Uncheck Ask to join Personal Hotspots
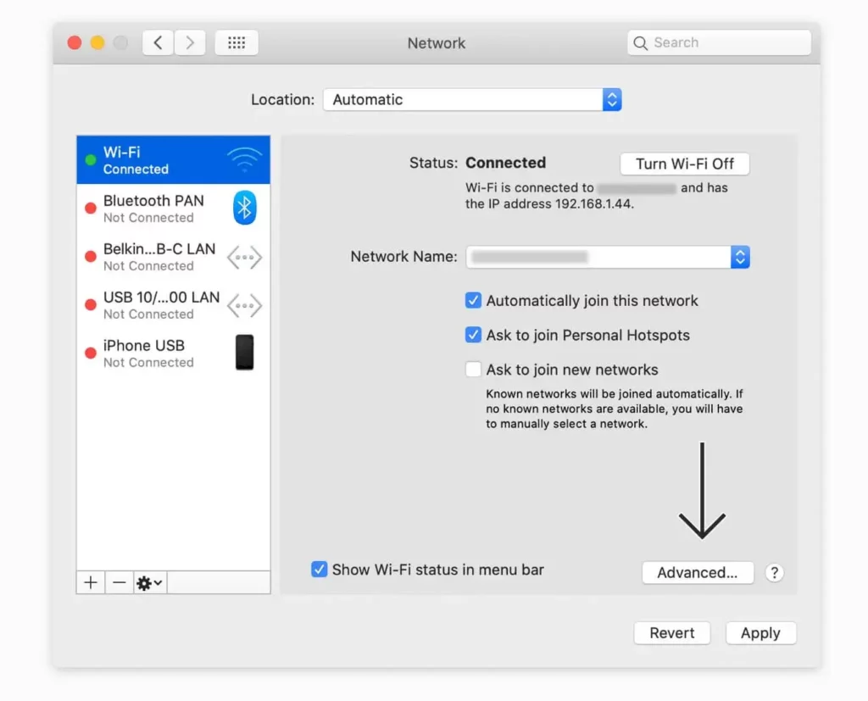The image size is (868, 701). coord(474,335)
